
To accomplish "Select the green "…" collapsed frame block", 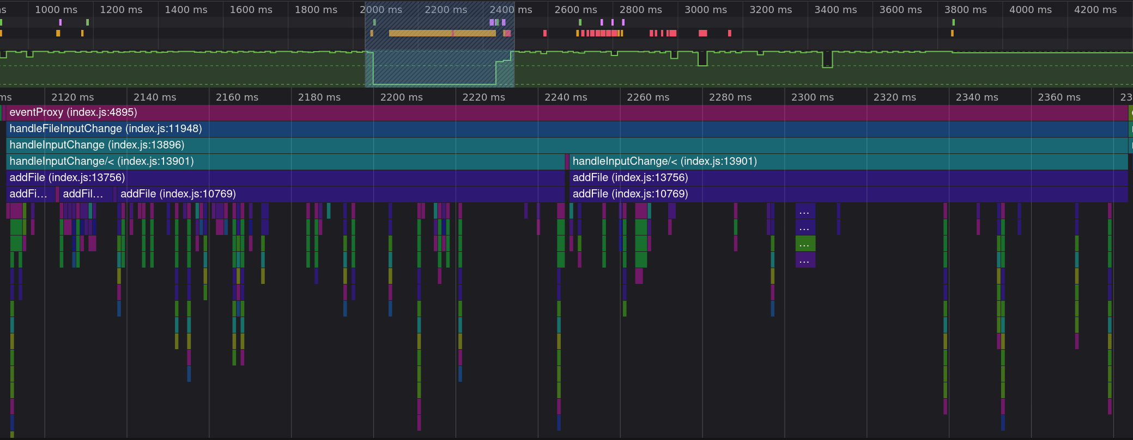I will pyautogui.click(x=805, y=243).
